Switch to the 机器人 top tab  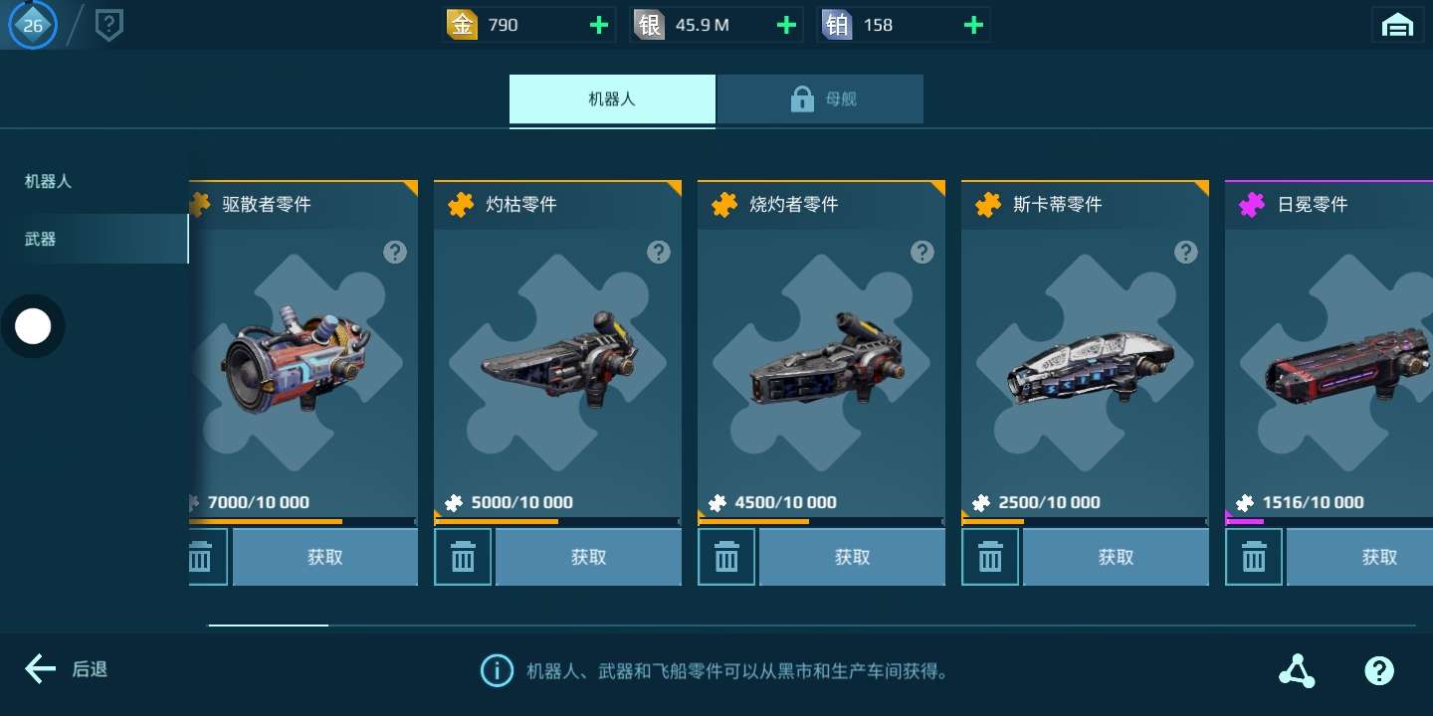(x=612, y=99)
